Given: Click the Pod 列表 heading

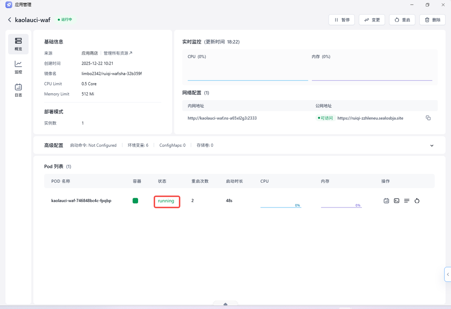Looking at the screenshot, I should tap(54, 166).
